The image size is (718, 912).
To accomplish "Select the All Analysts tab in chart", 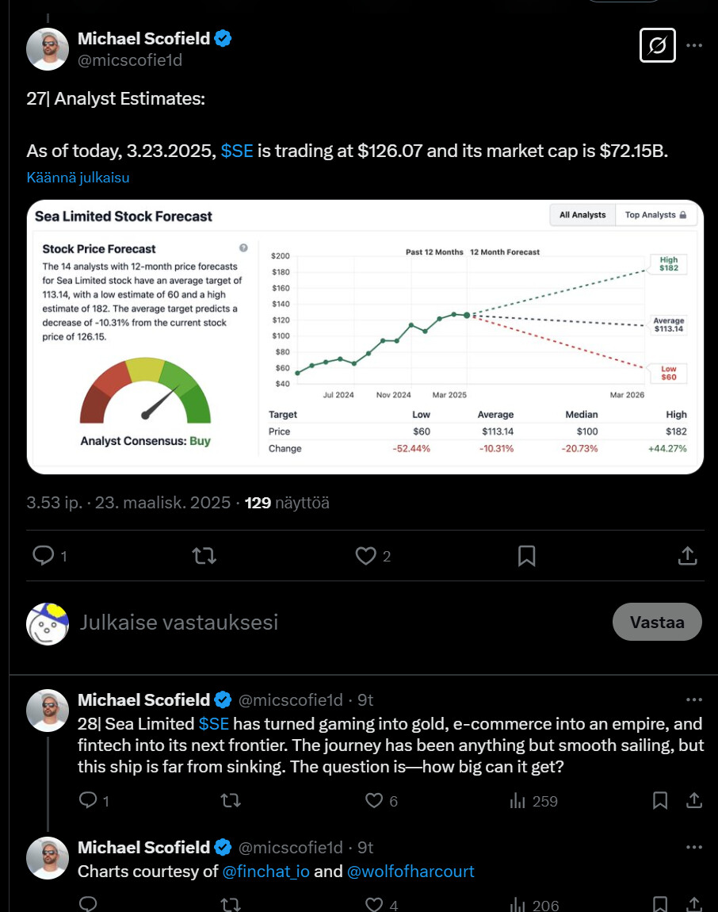I will point(582,215).
